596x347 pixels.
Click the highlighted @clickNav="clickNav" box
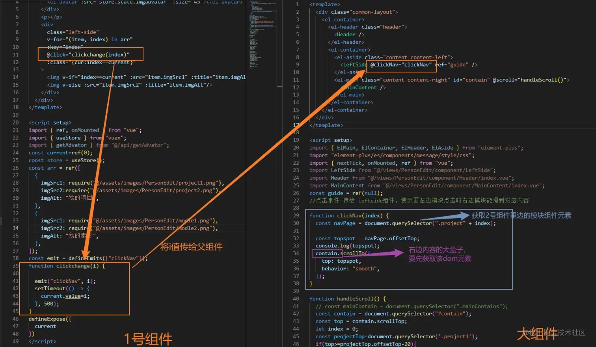tap(401, 64)
